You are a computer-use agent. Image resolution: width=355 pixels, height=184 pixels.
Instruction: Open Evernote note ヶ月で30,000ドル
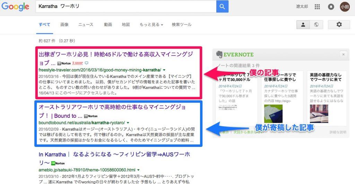coord(234,77)
